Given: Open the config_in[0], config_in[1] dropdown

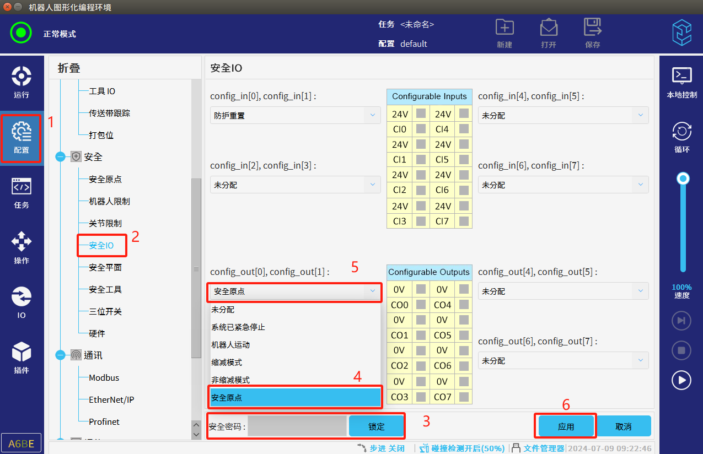Looking at the screenshot, I should point(295,116).
